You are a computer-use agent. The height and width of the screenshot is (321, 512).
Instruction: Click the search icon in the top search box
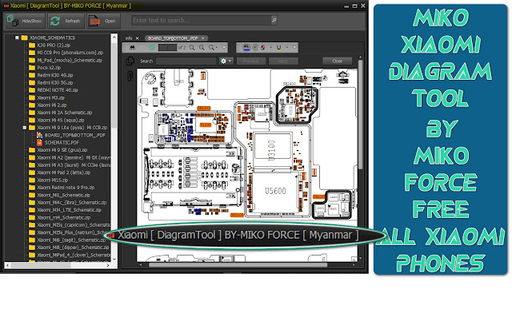pyautogui.click(x=274, y=20)
